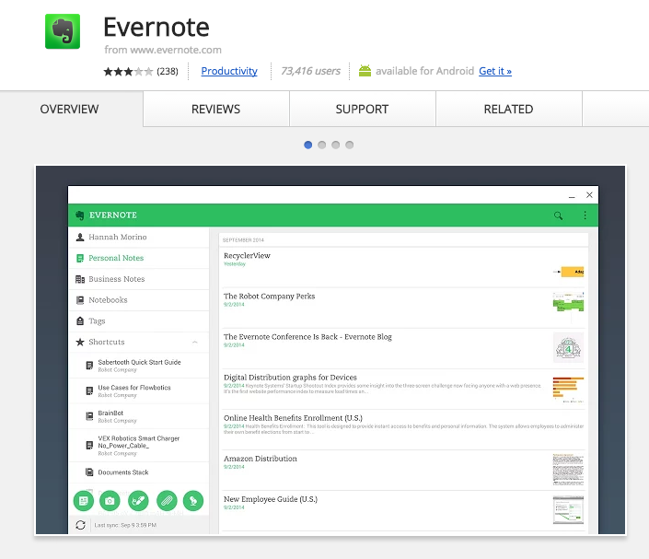Open Business Notes in sidebar
649x559 pixels.
click(x=139, y=279)
